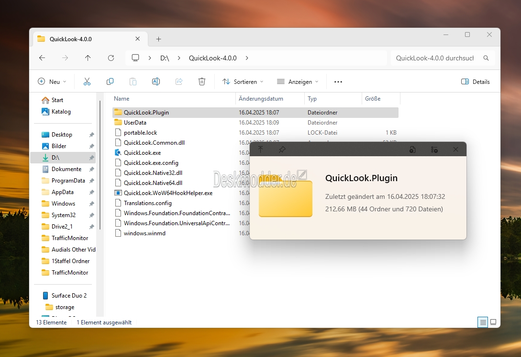Viewport: 521px width, 357px height.
Task: Close the QuickLook preview popup
Action: tap(455, 150)
